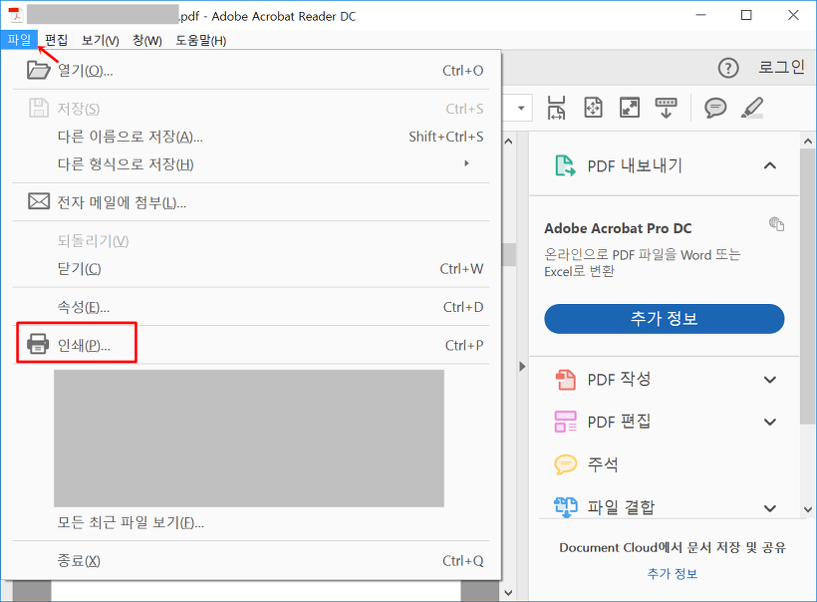817x602 pixels.
Task: Click the PDF 작성 label
Action: click(619, 380)
